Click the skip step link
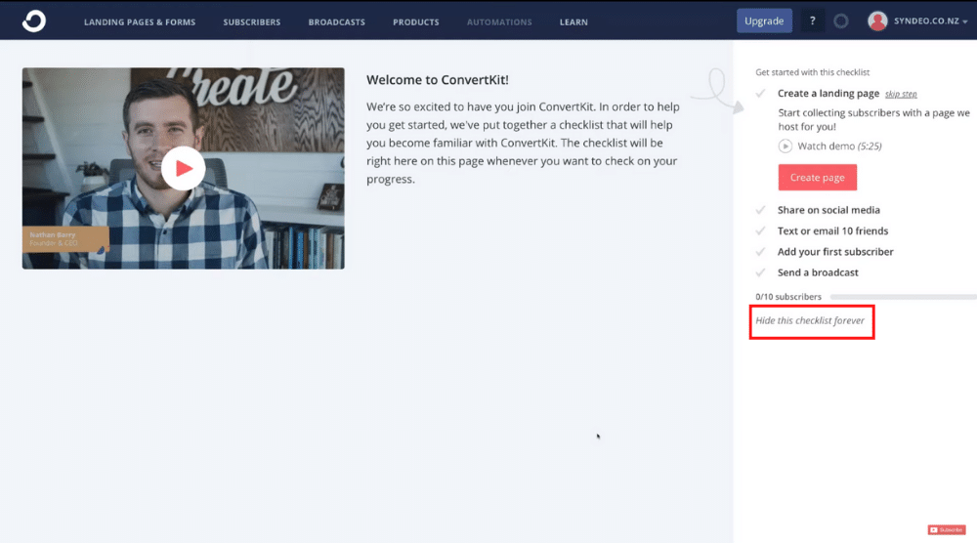Image resolution: width=977 pixels, height=543 pixels. point(901,94)
